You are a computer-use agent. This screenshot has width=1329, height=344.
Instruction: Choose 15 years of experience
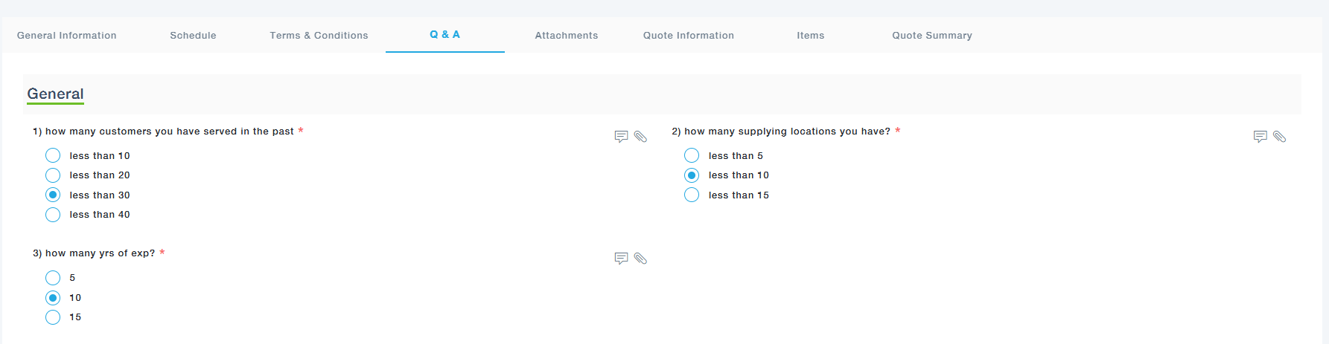pyautogui.click(x=53, y=317)
